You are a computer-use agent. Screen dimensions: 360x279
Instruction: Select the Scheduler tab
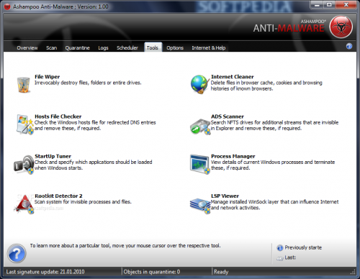coord(127,48)
